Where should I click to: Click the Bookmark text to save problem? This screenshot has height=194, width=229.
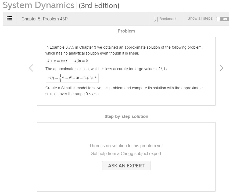point(167,19)
